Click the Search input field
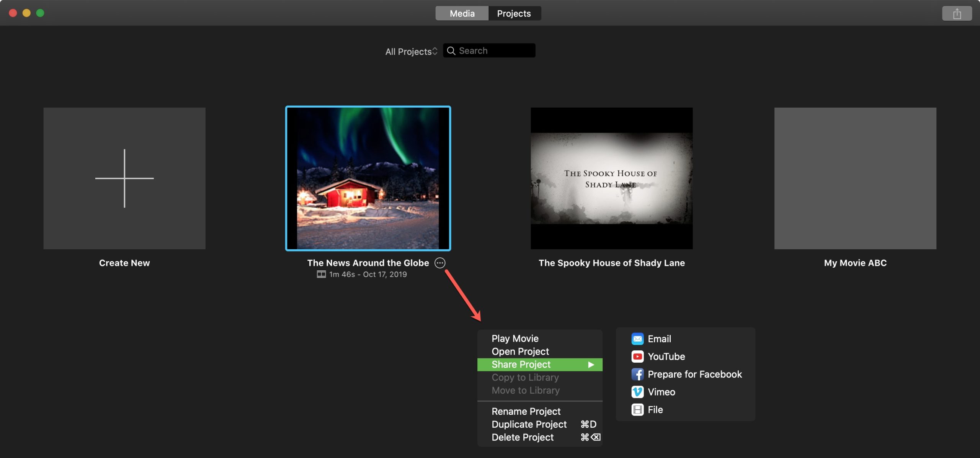 click(x=489, y=50)
